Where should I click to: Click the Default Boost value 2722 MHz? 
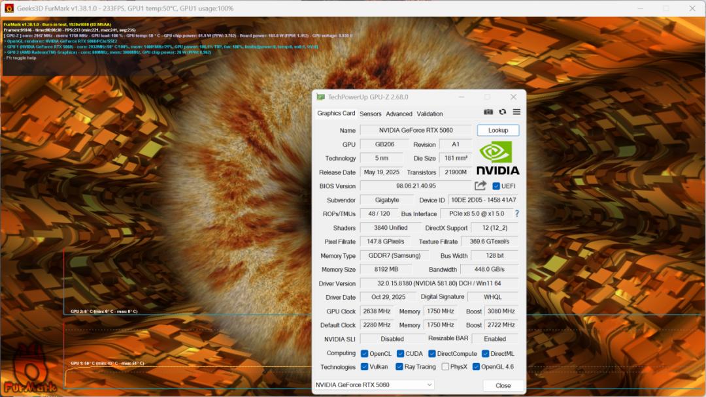501,325
